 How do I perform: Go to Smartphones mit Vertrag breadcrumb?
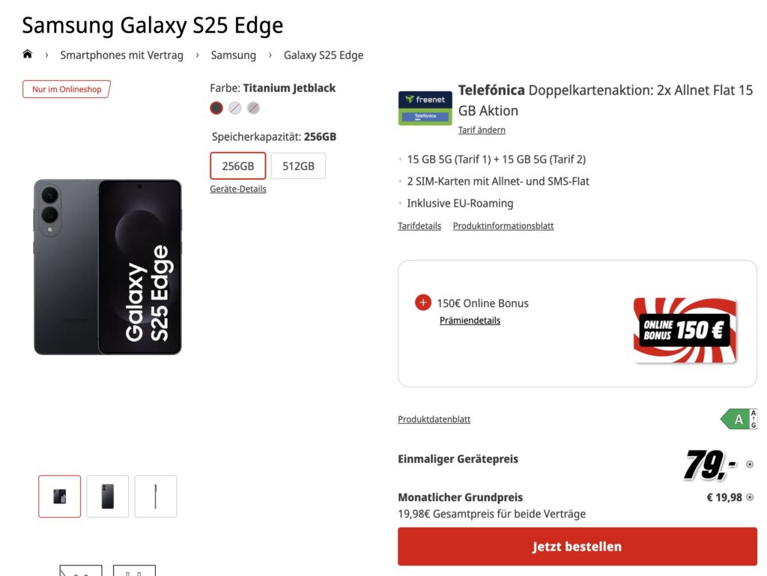pyautogui.click(x=121, y=55)
